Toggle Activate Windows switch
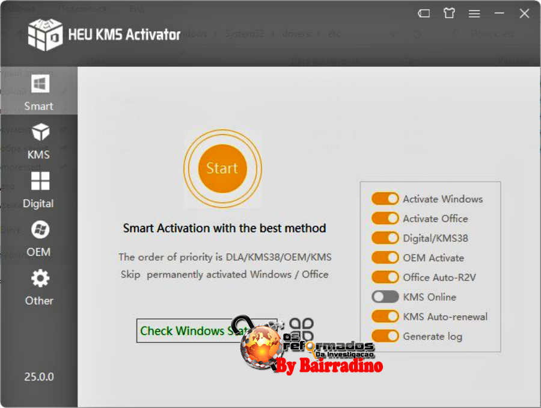Viewport: 541px width, 408px height. coord(385,199)
